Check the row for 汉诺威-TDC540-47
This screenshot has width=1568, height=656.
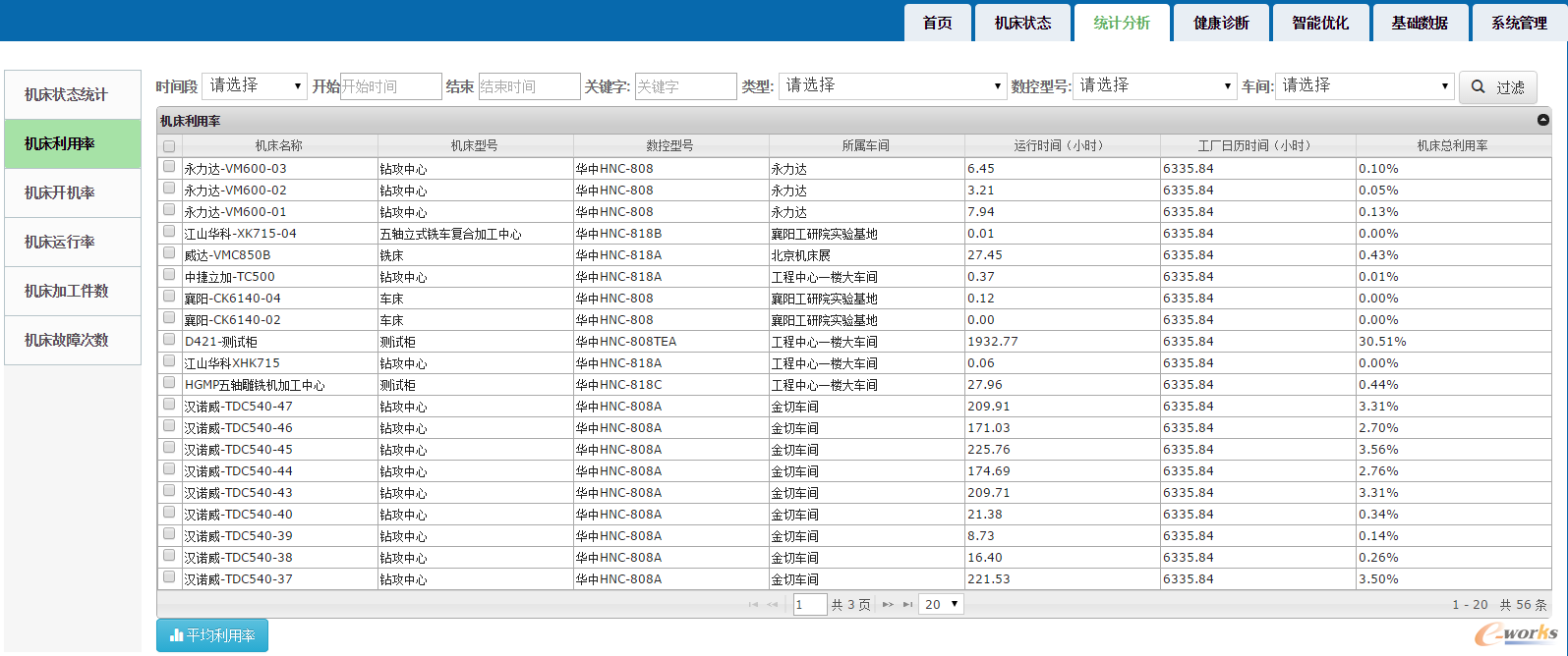tap(169, 405)
